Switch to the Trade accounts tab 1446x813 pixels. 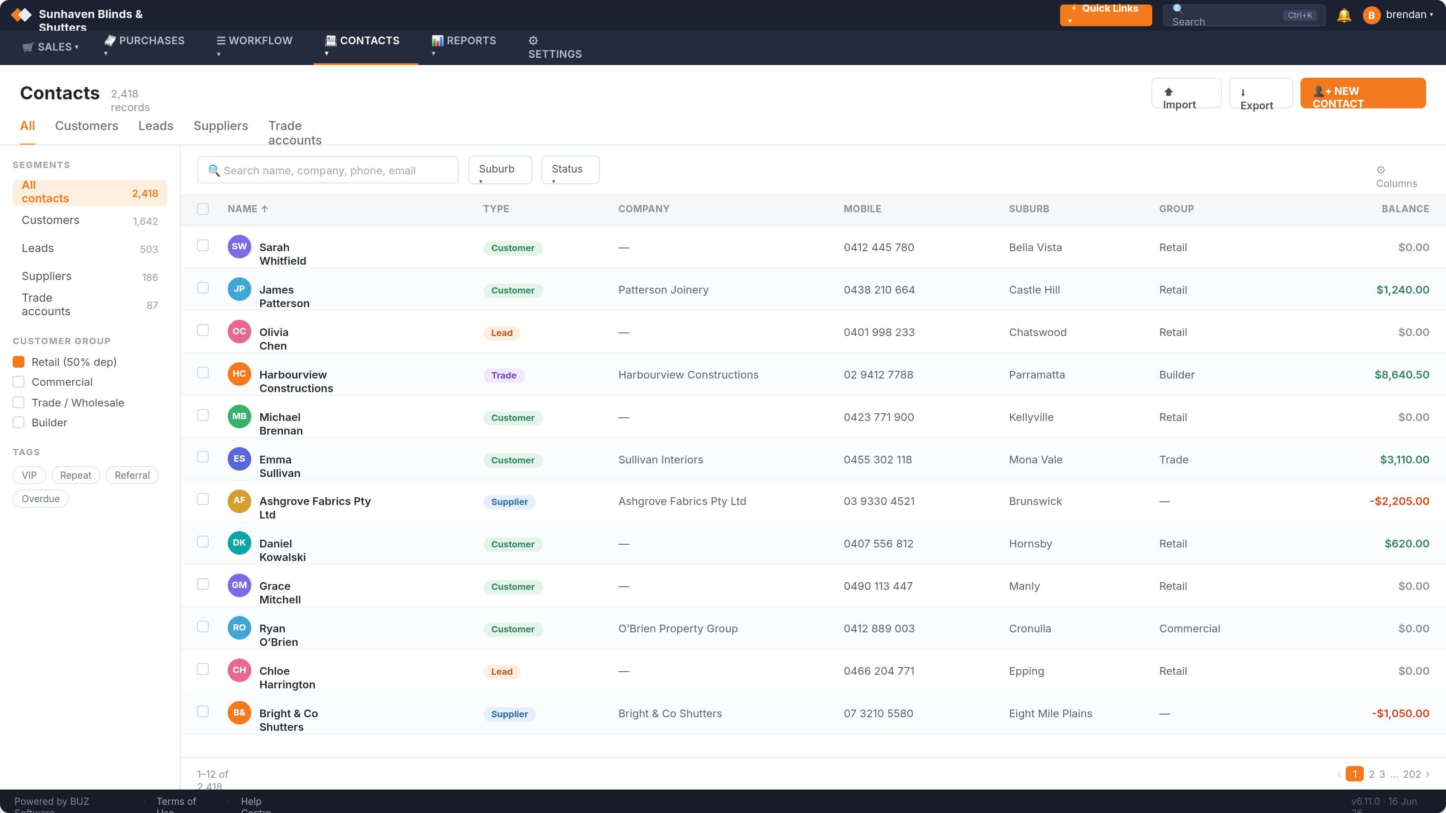[x=295, y=133]
